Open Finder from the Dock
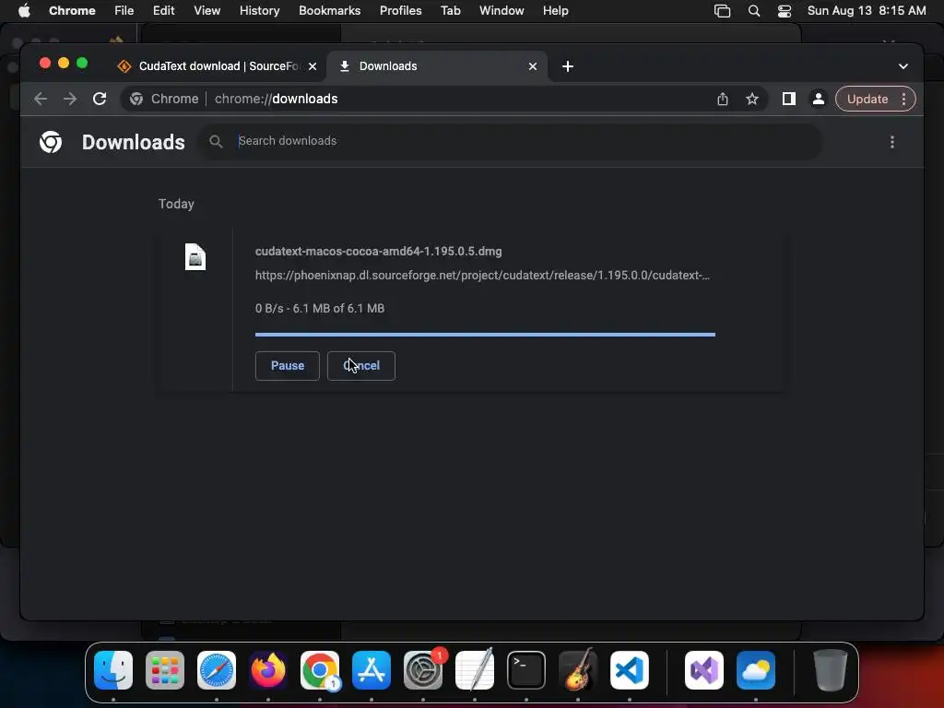Image resolution: width=944 pixels, height=708 pixels. pyautogui.click(x=113, y=670)
